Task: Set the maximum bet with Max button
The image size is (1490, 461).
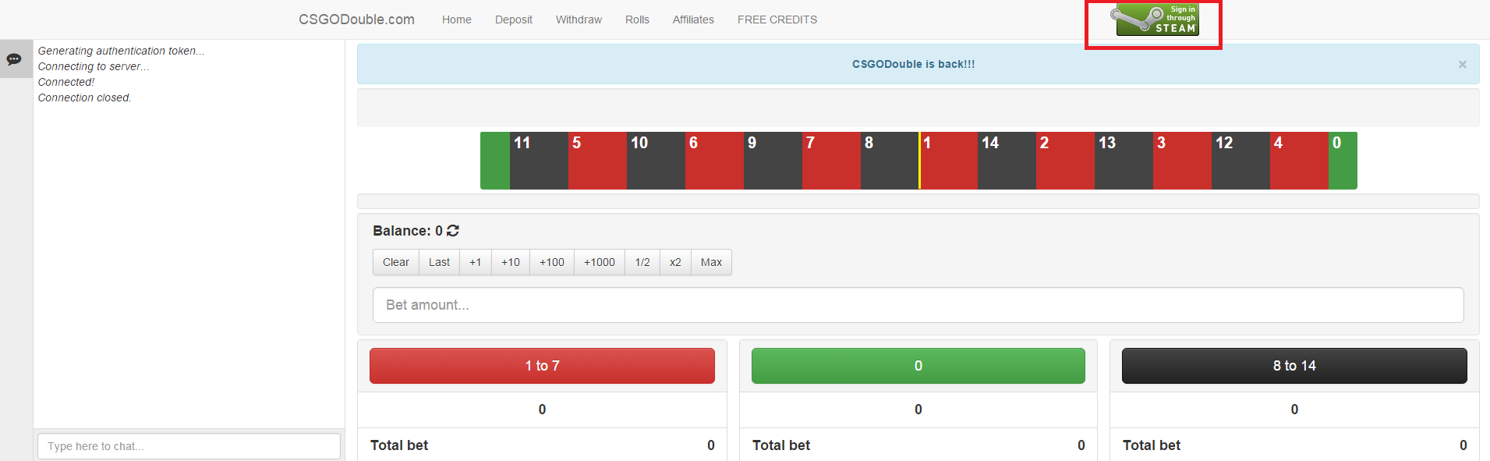Action: (x=711, y=262)
